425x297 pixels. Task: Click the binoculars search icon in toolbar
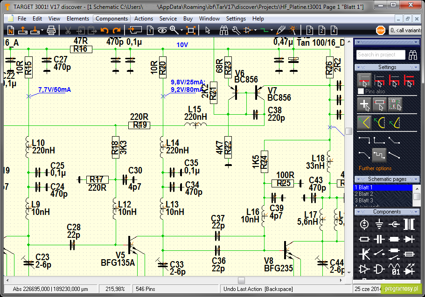click(x=224, y=30)
